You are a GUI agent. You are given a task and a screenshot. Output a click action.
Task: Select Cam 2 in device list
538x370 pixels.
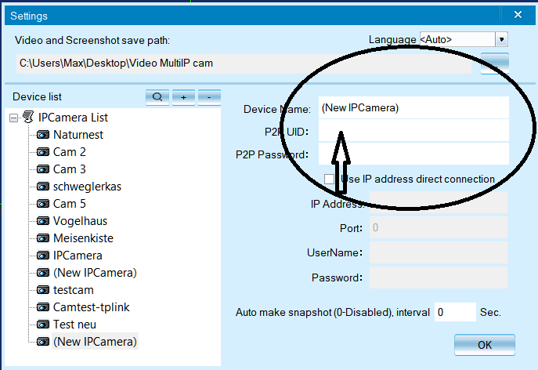click(69, 152)
